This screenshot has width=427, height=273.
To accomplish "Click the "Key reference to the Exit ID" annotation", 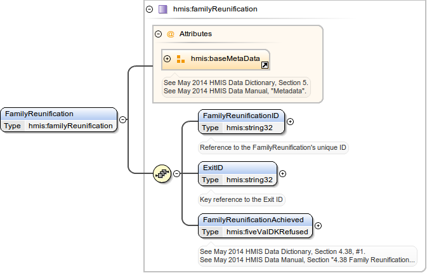I will coord(241,199).
